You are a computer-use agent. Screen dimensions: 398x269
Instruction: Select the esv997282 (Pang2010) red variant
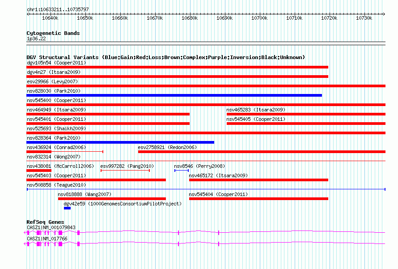[x=125, y=171]
